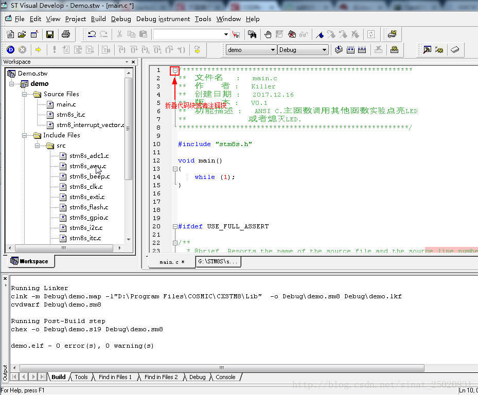Open a file with the folder icon
478x395 pixels.
point(22,34)
